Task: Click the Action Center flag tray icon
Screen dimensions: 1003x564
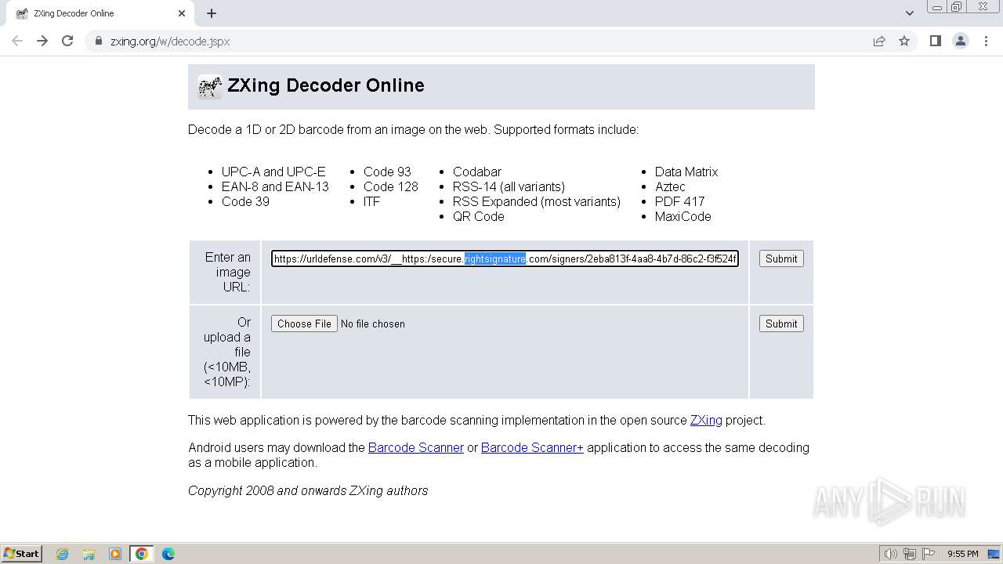Action: [x=929, y=554]
